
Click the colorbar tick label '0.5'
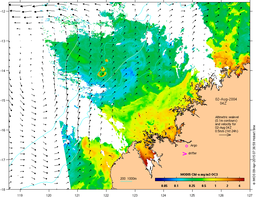point(204,186)
